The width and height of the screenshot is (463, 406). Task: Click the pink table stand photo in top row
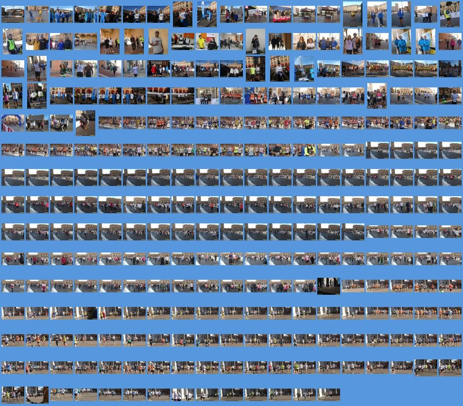(280, 15)
